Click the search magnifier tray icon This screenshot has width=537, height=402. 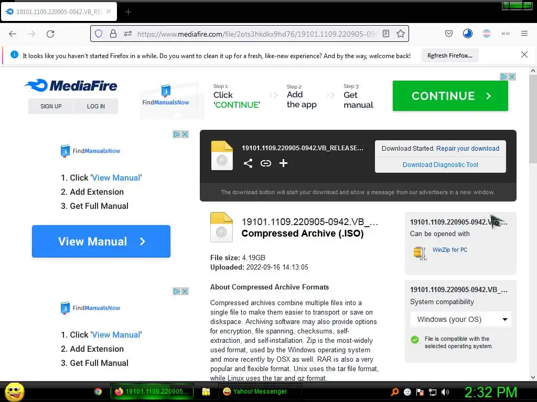394,392
